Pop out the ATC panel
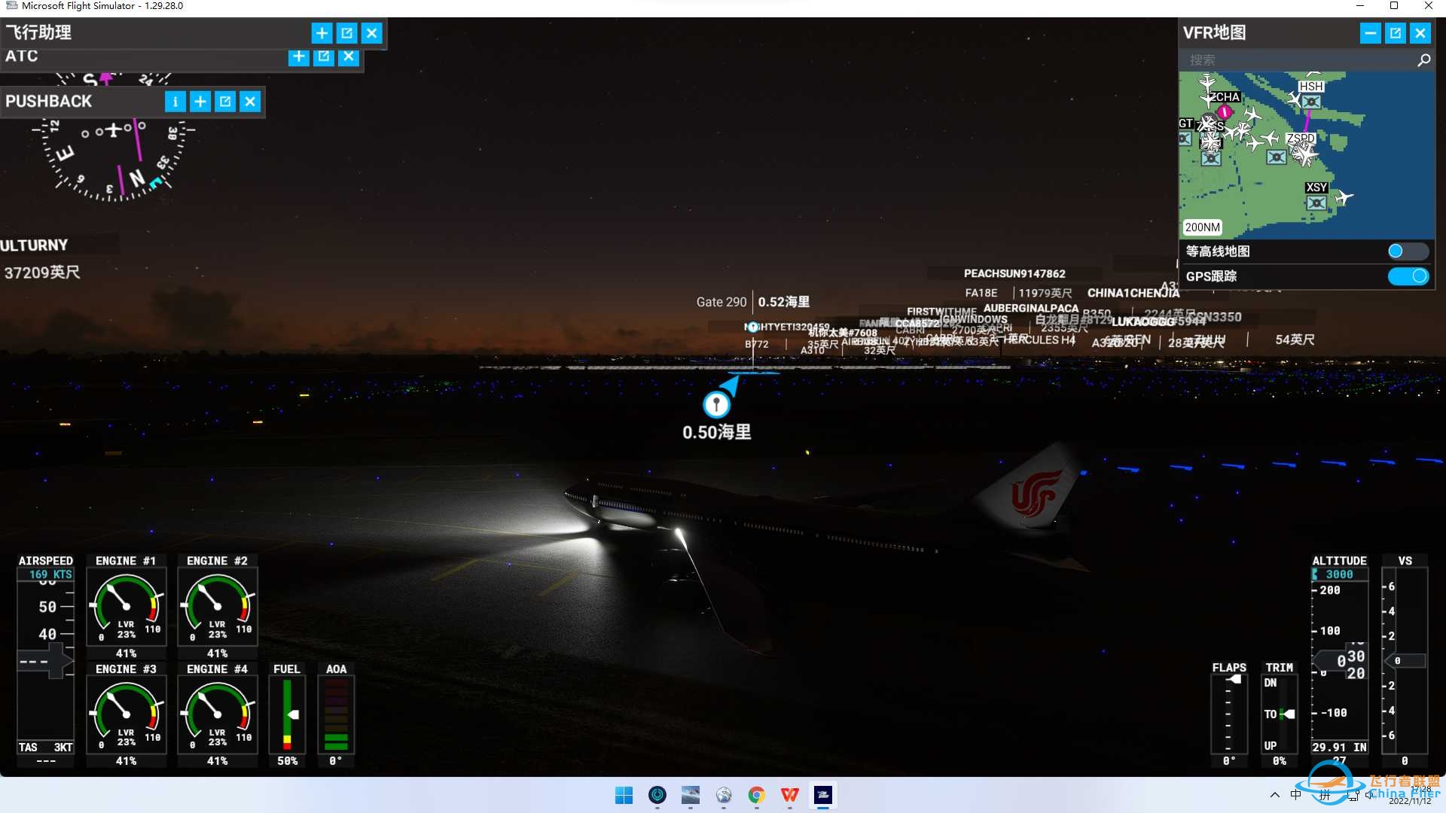This screenshot has width=1446, height=813. 323,56
